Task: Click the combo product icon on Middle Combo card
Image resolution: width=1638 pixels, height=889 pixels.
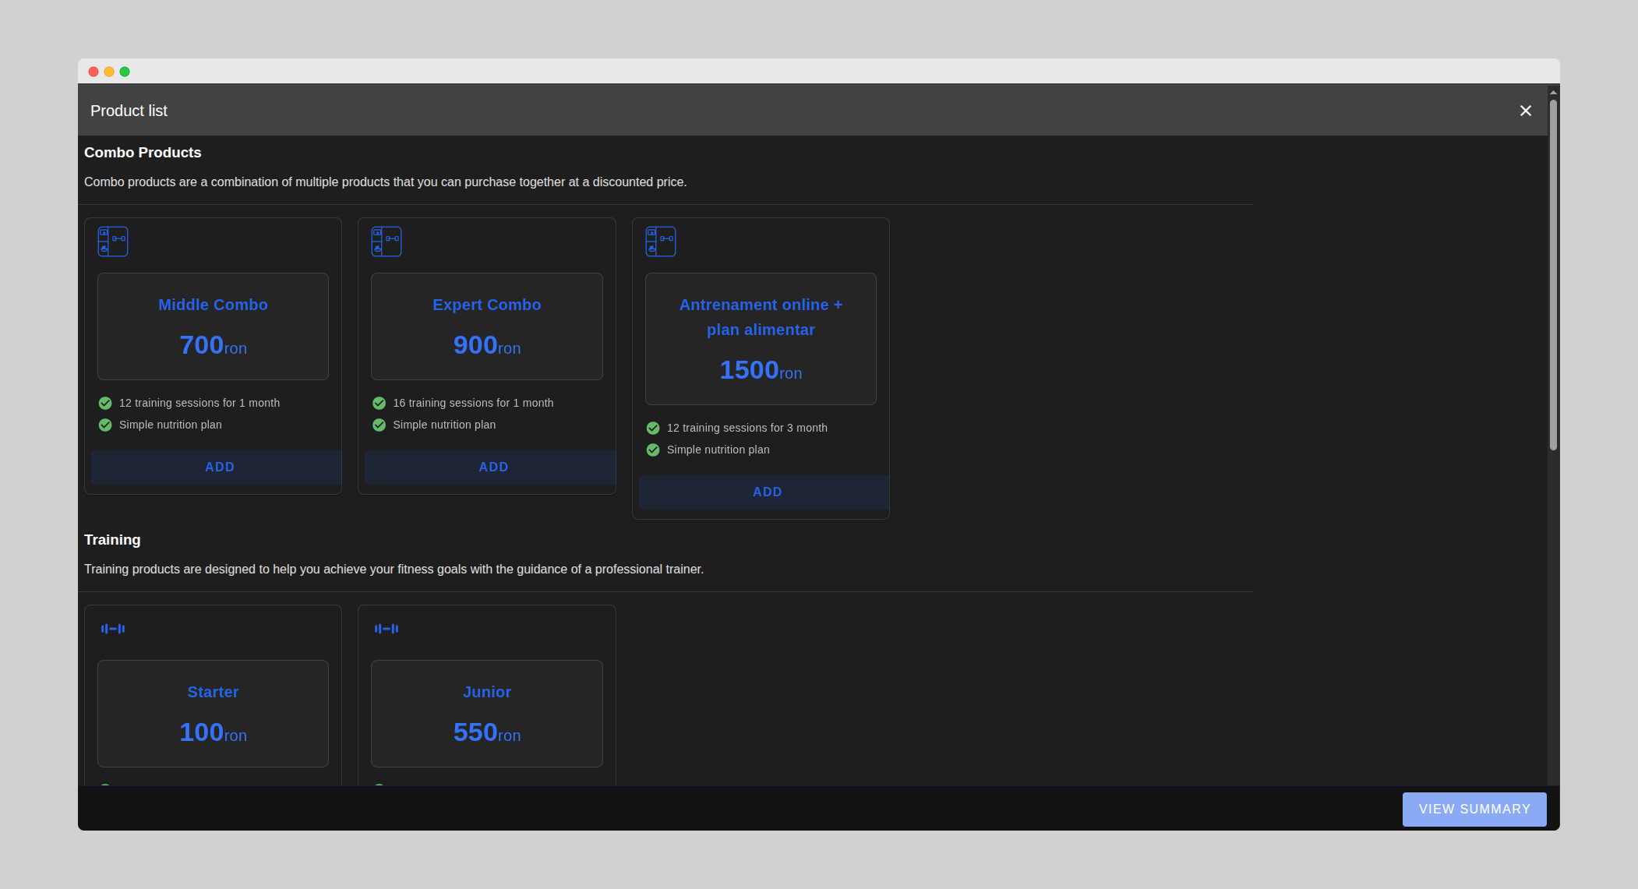Action: point(113,242)
